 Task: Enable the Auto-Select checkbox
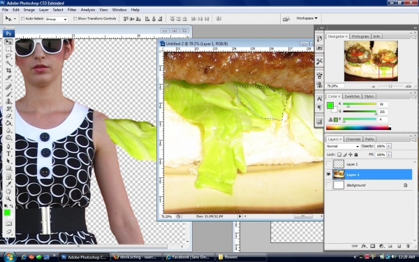click(x=23, y=18)
